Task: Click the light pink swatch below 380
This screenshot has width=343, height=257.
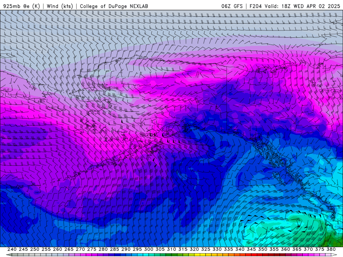Action: point(328,255)
